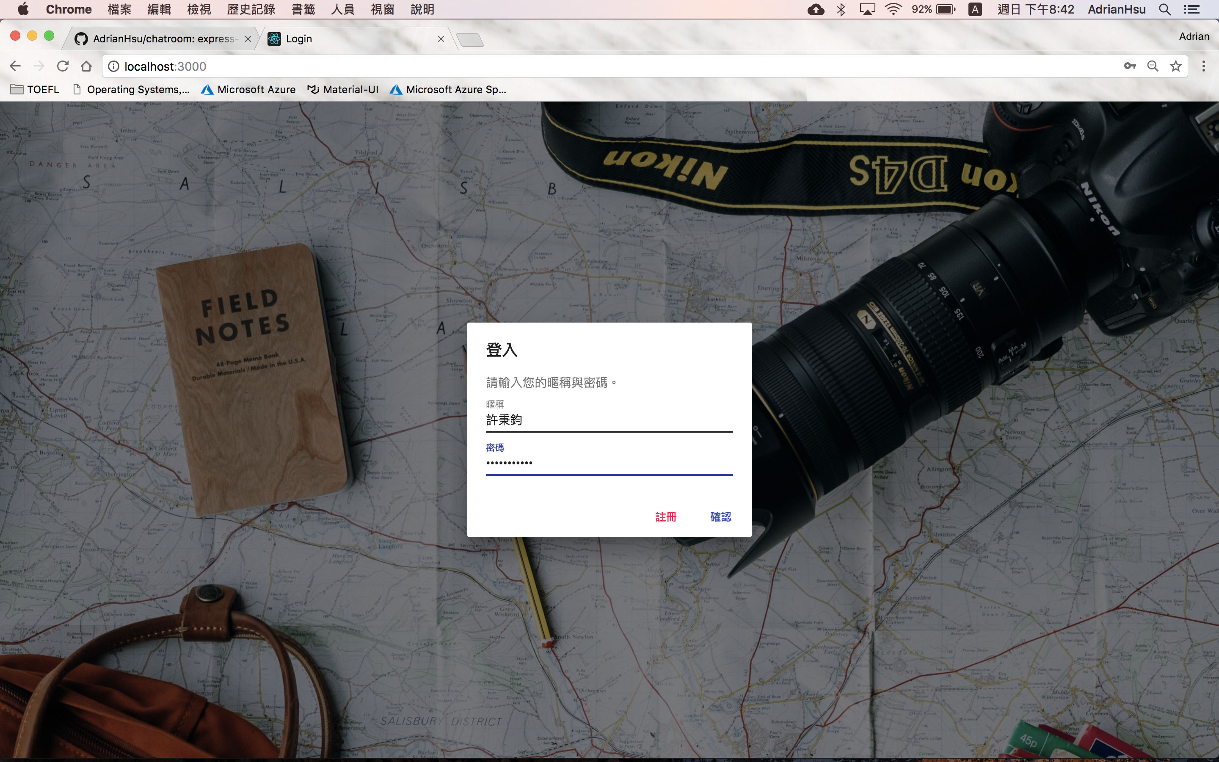Click the 暱稱 nickname input field
This screenshot has height=762, width=1219.
[609, 420]
